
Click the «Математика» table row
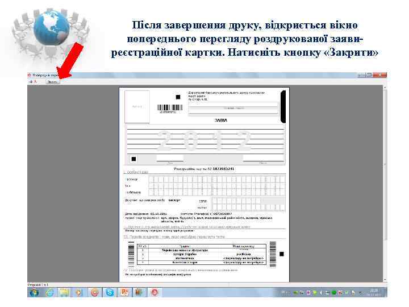point(202,258)
